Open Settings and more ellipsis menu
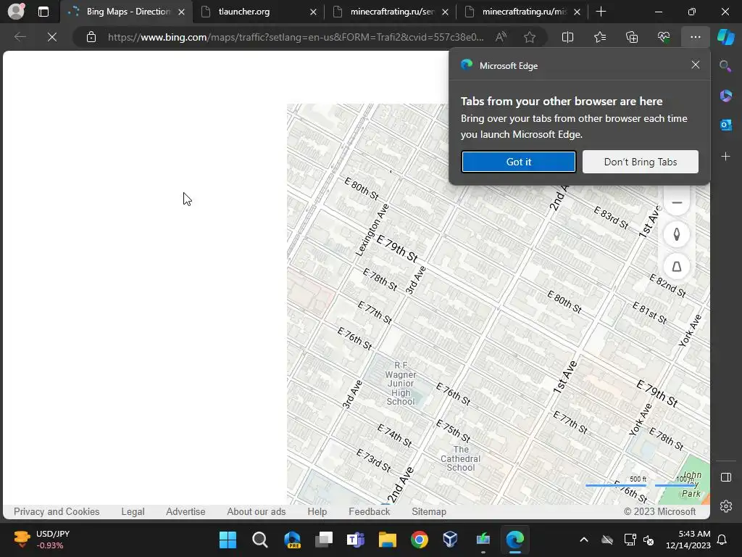This screenshot has width=742, height=557. pos(695,37)
